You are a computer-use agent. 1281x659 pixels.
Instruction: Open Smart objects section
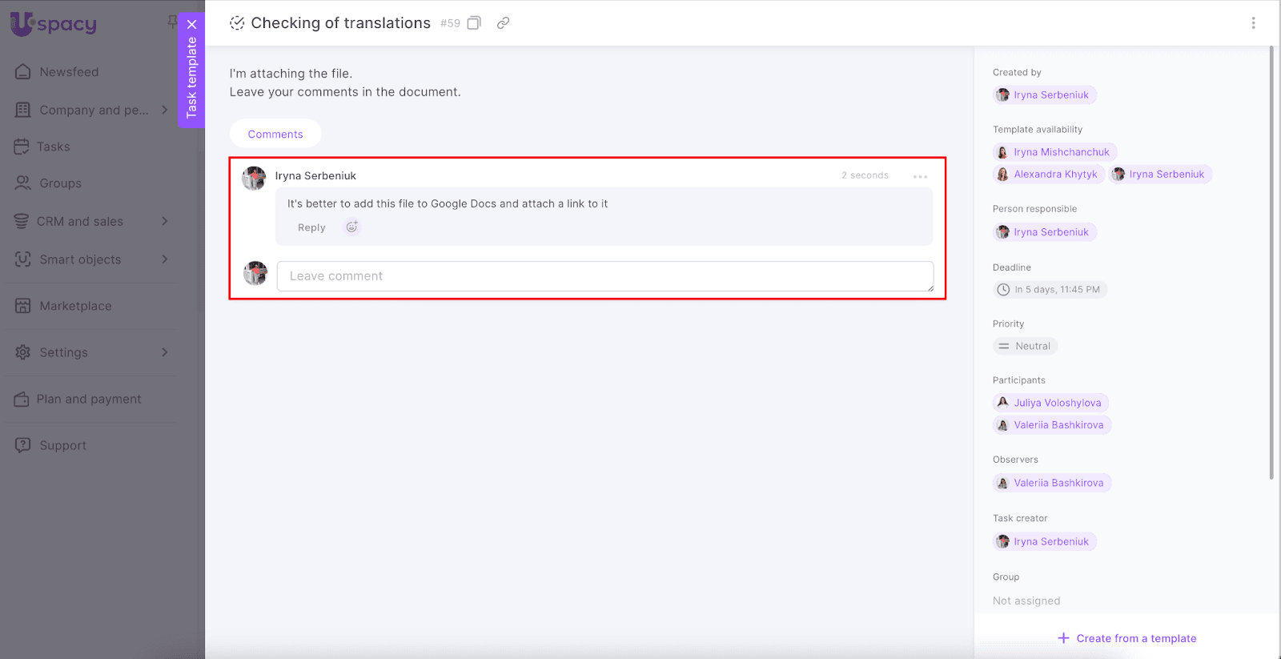pos(79,259)
